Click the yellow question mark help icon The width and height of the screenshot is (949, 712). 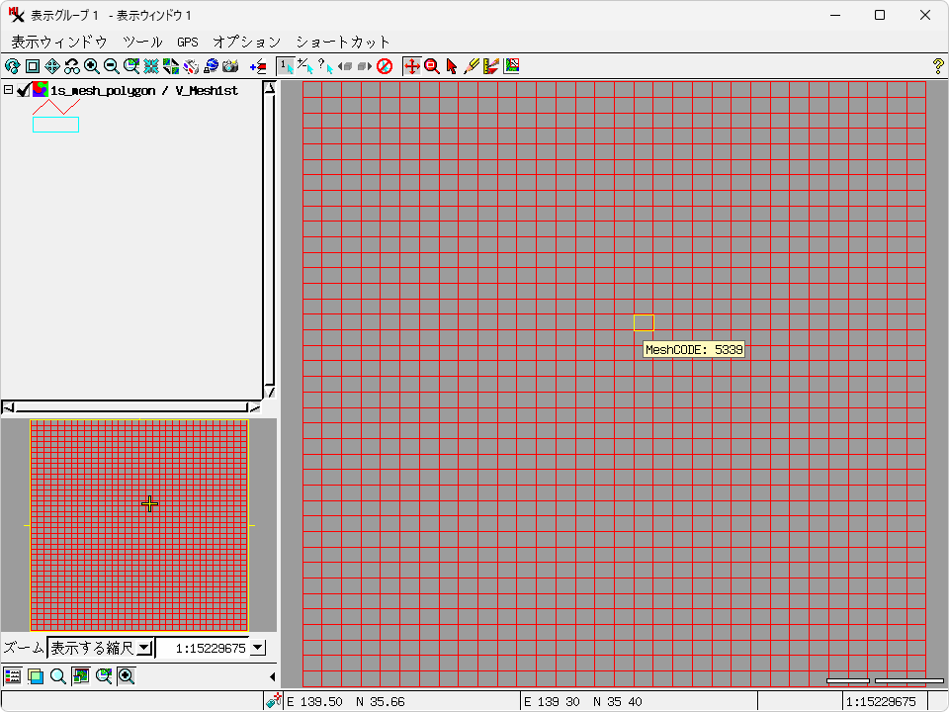pos(938,66)
